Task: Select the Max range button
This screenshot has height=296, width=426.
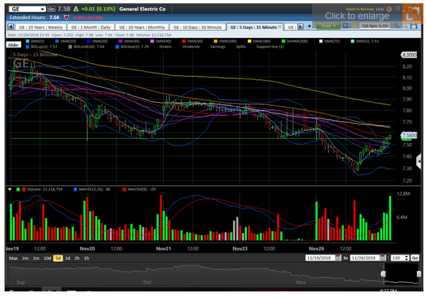Action: coord(13,258)
